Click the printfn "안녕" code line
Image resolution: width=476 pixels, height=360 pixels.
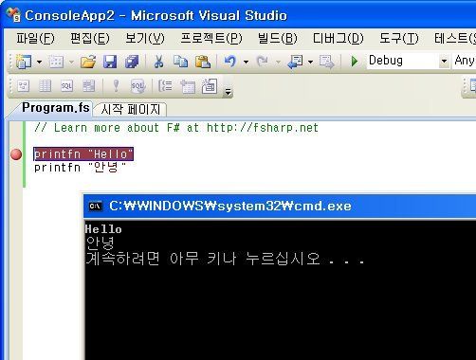[80, 168]
